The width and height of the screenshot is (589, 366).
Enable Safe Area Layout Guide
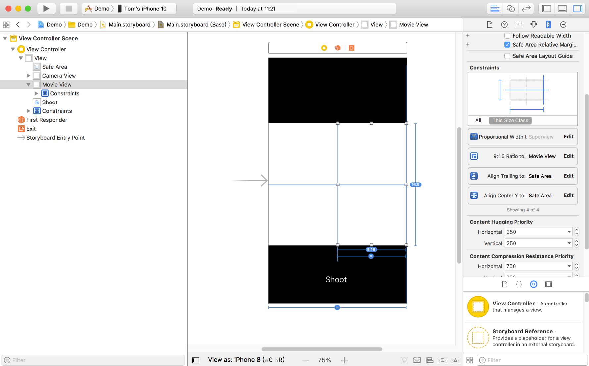pos(507,56)
